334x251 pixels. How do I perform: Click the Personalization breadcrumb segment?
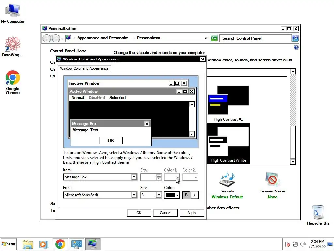(151, 38)
